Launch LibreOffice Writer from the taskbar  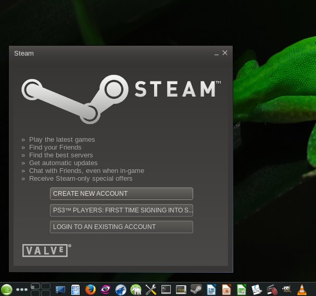tap(211, 290)
